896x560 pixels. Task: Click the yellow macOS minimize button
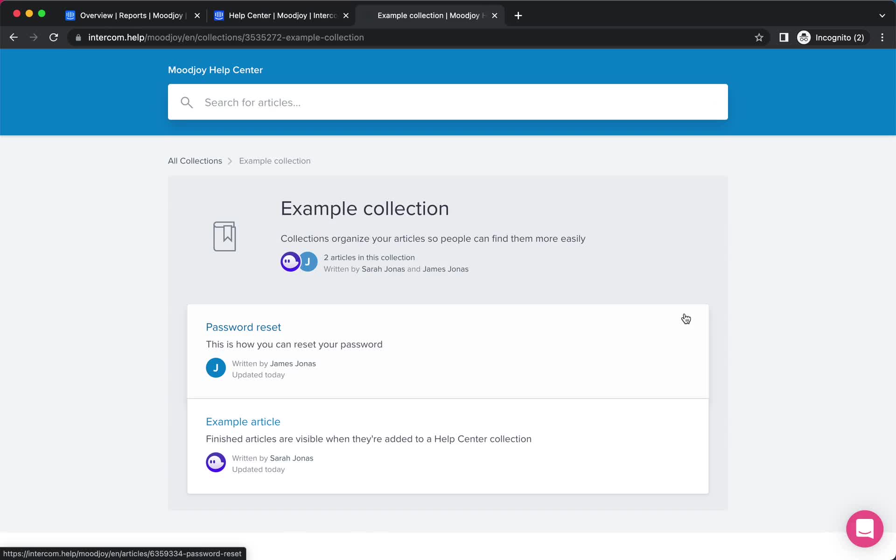click(29, 14)
